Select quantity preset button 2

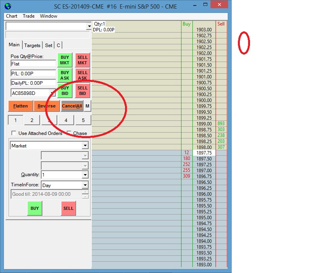pos(32,120)
